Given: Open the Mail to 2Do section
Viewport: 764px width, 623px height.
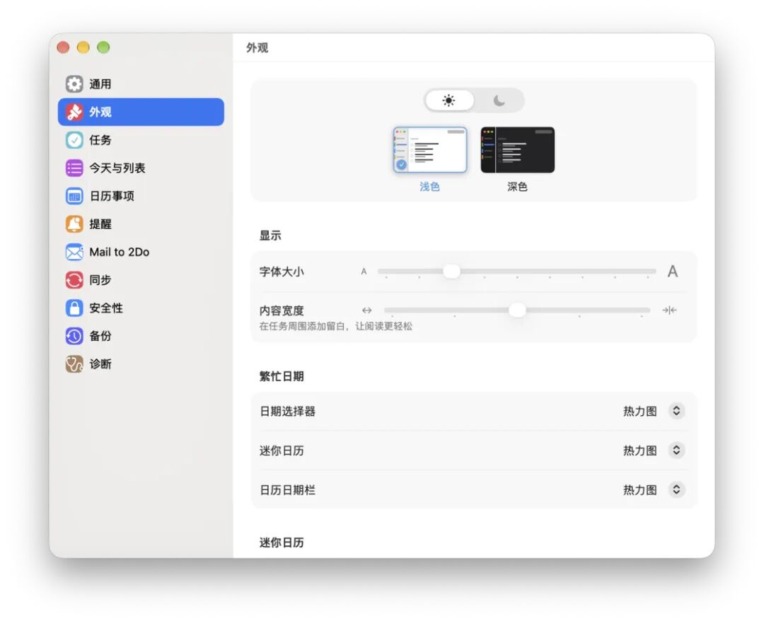Looking at the screenshot, I should (x=141, y=252).
